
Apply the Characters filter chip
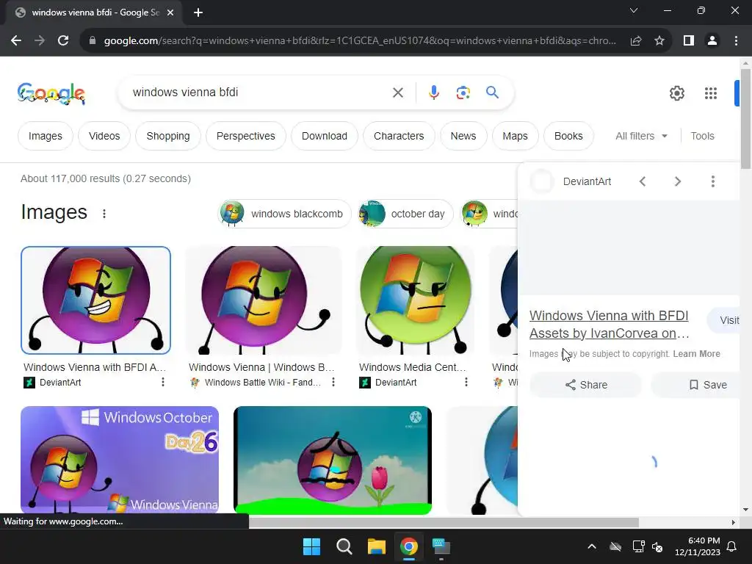click(x=399, y=136)
